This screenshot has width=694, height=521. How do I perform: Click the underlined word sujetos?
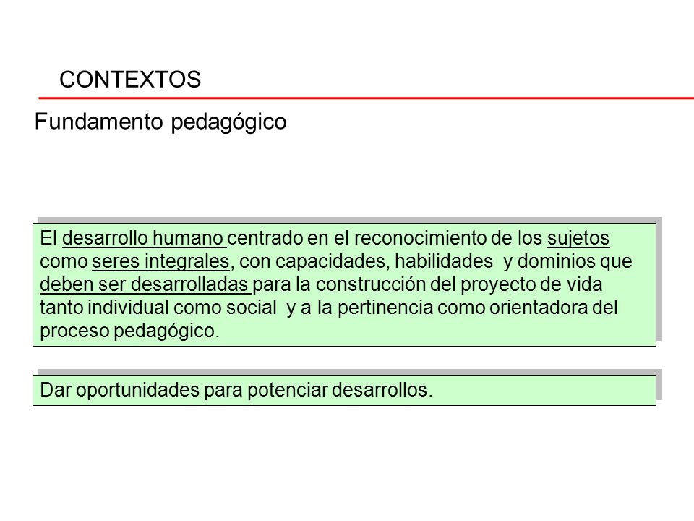[x=578, y=238]
